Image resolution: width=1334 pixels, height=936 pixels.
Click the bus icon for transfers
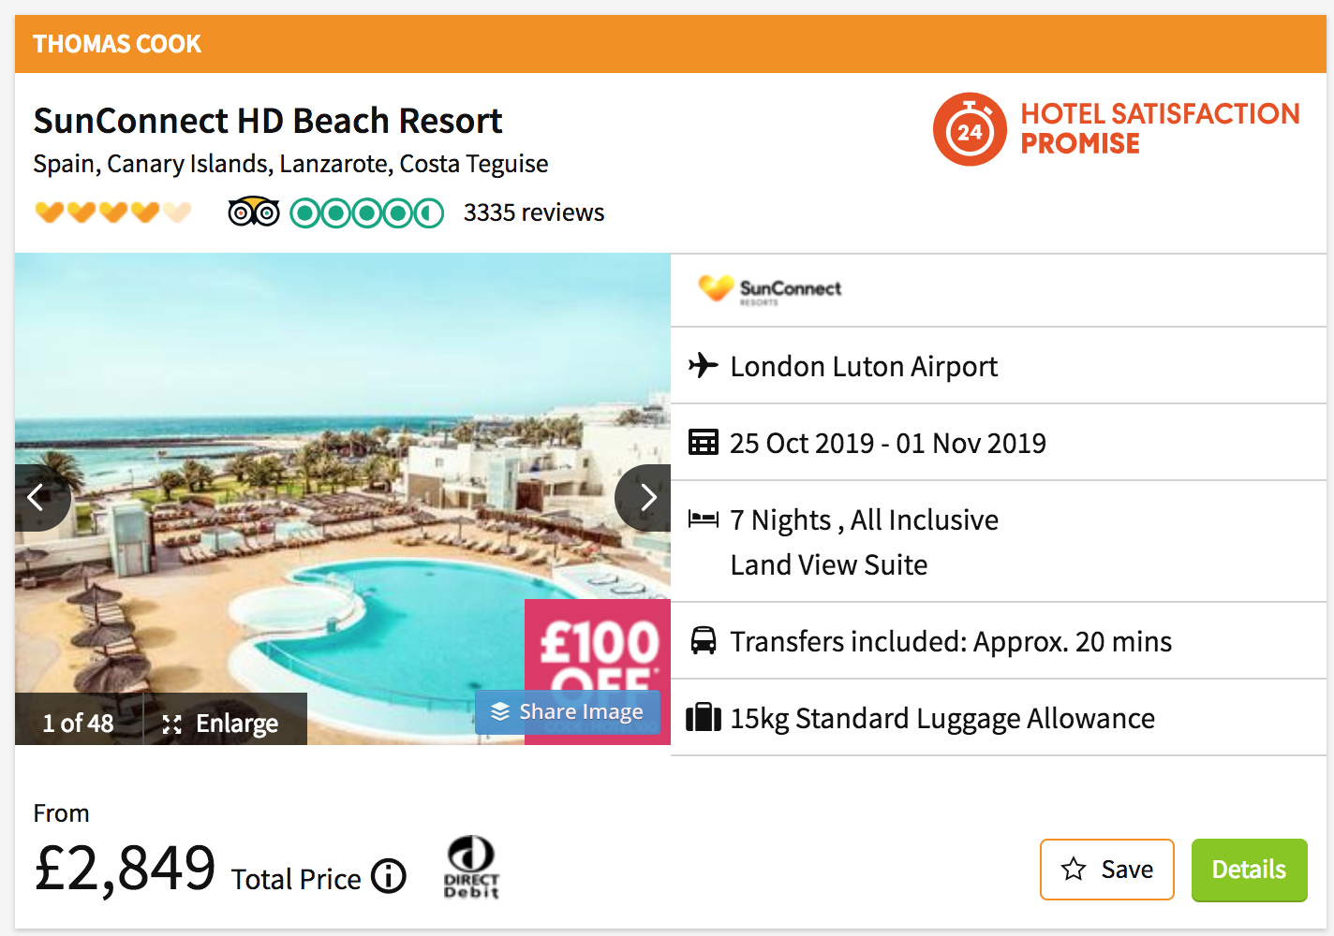point(703,640)
